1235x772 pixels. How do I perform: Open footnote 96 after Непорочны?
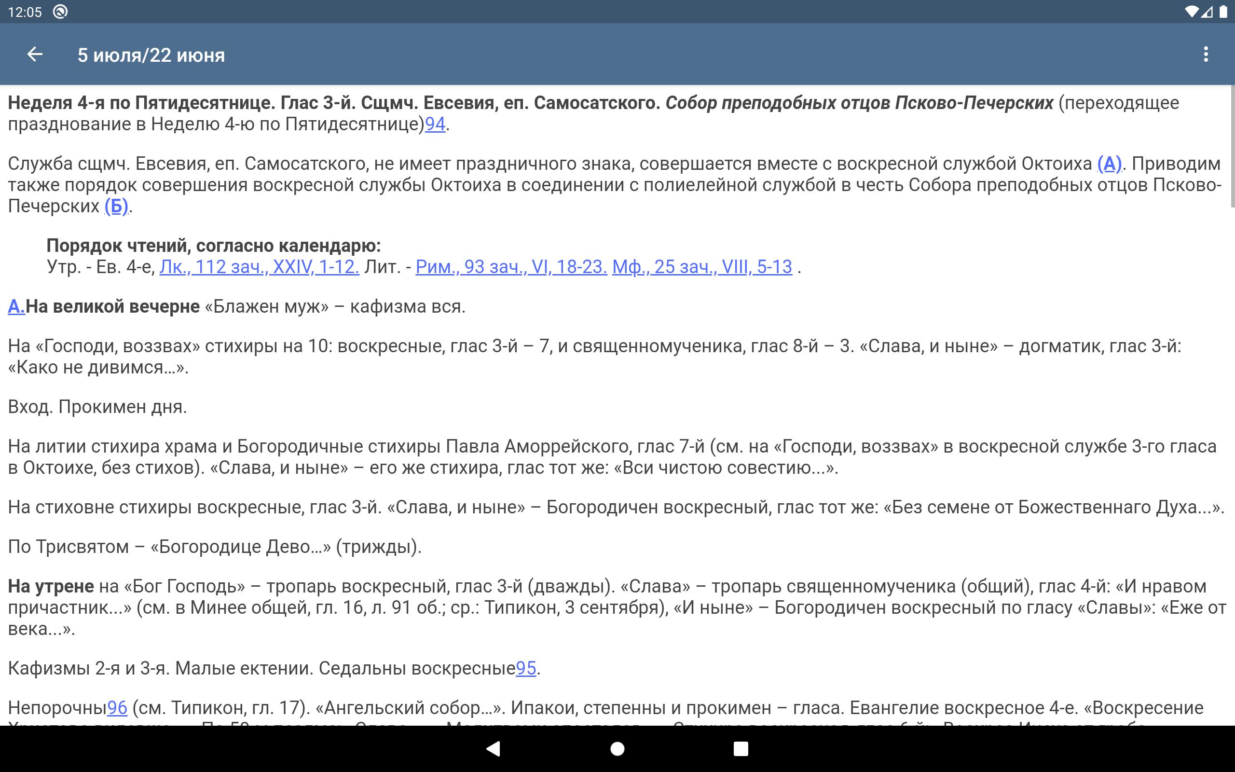[x=117, y=708]
